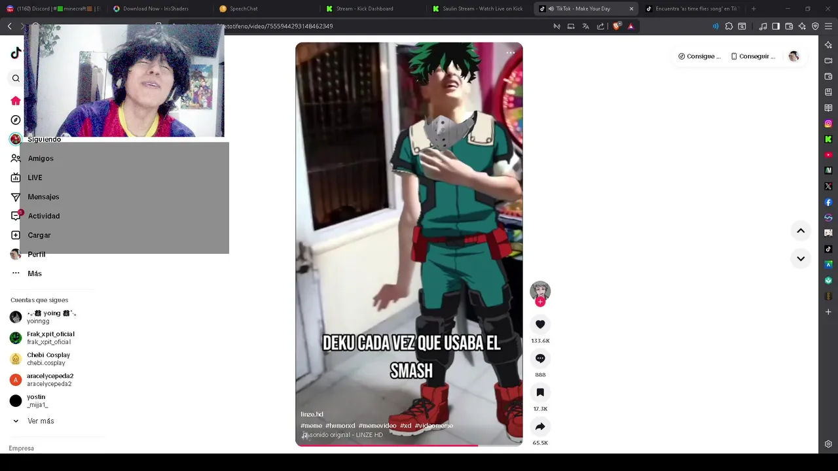Image resolution: width=838 pixels, height=471 pixels.
Task: Share the video with the arrow icon
Action: 540,427
